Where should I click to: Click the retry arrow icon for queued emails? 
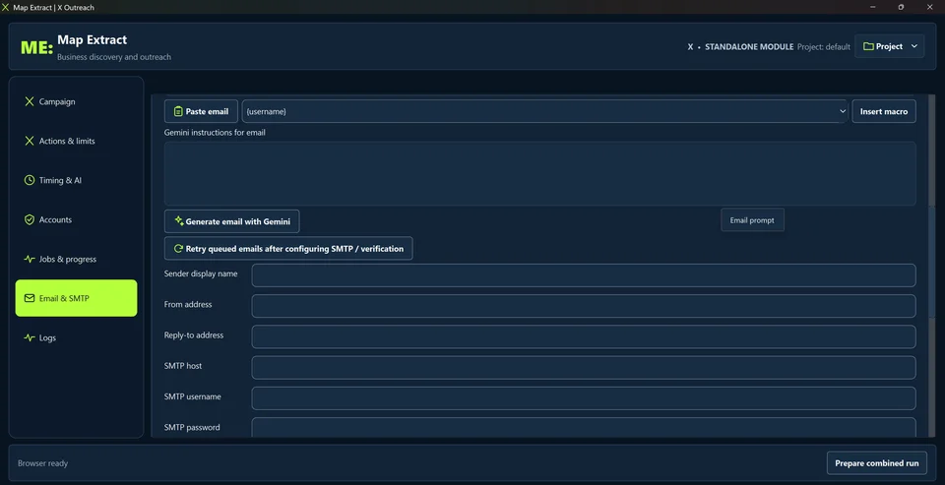pos(178,248)
